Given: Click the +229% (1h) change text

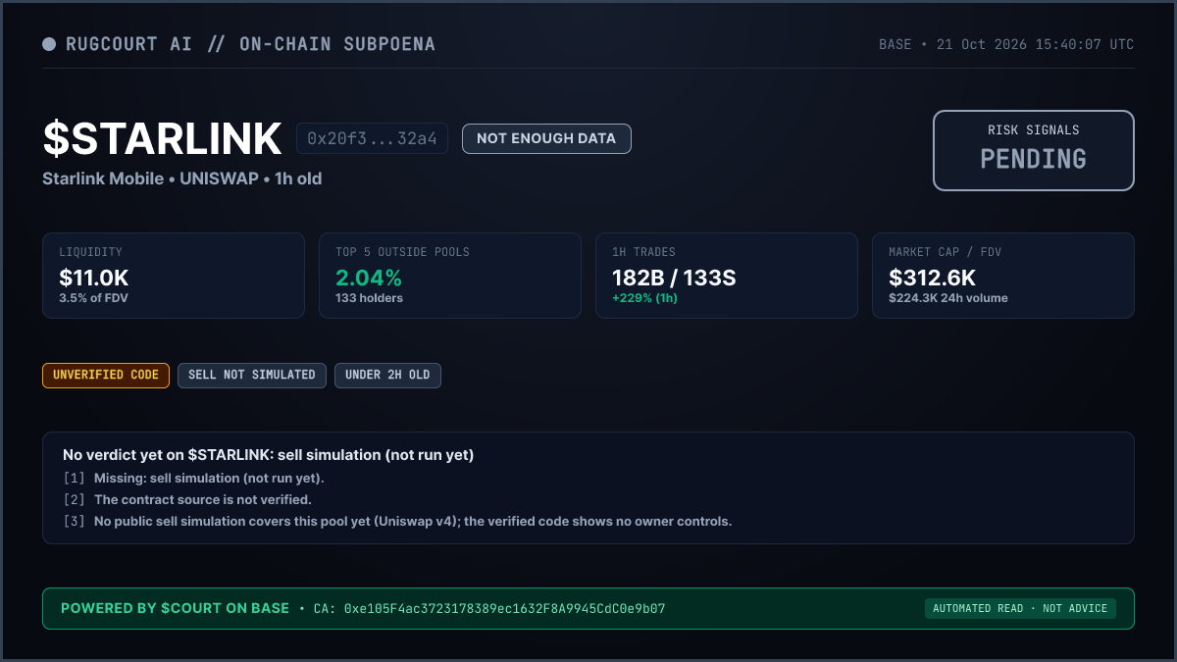Looking at the screenshot, I should 644,298.
